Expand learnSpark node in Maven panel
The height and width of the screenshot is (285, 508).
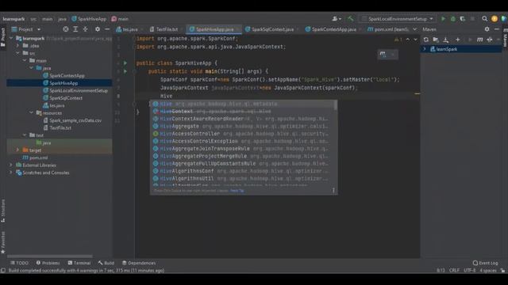click(x=425, y=49)
